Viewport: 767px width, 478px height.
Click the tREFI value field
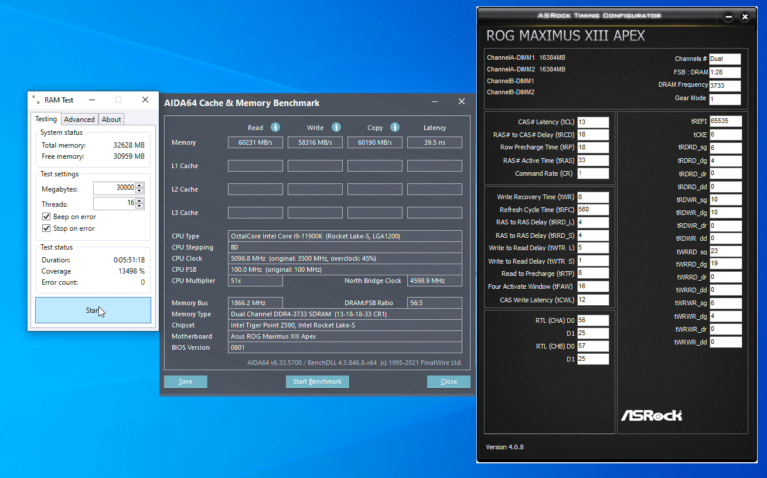tap(725, 121)
